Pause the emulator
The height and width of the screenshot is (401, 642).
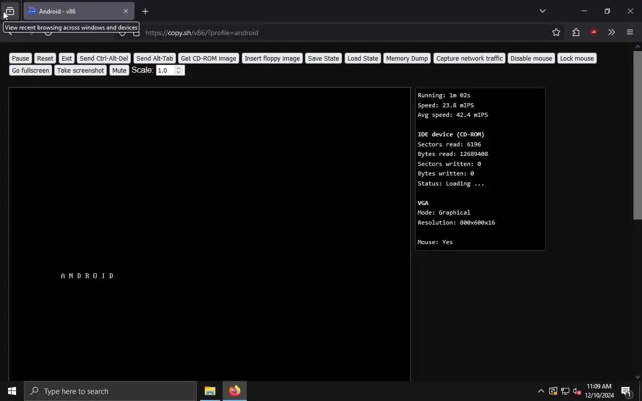21,58
